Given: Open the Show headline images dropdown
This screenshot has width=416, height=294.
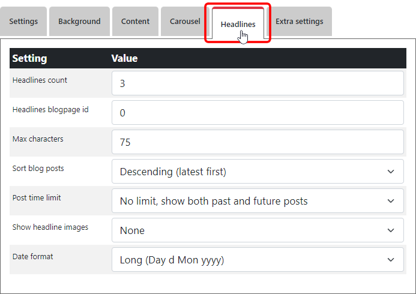Looking at the screenshot, I should pos(258,230).
